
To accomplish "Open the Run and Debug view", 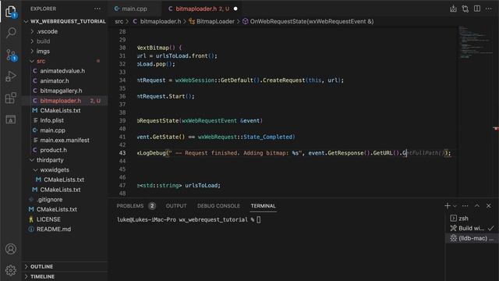I will pyautogui.click(x=10, y=76).
